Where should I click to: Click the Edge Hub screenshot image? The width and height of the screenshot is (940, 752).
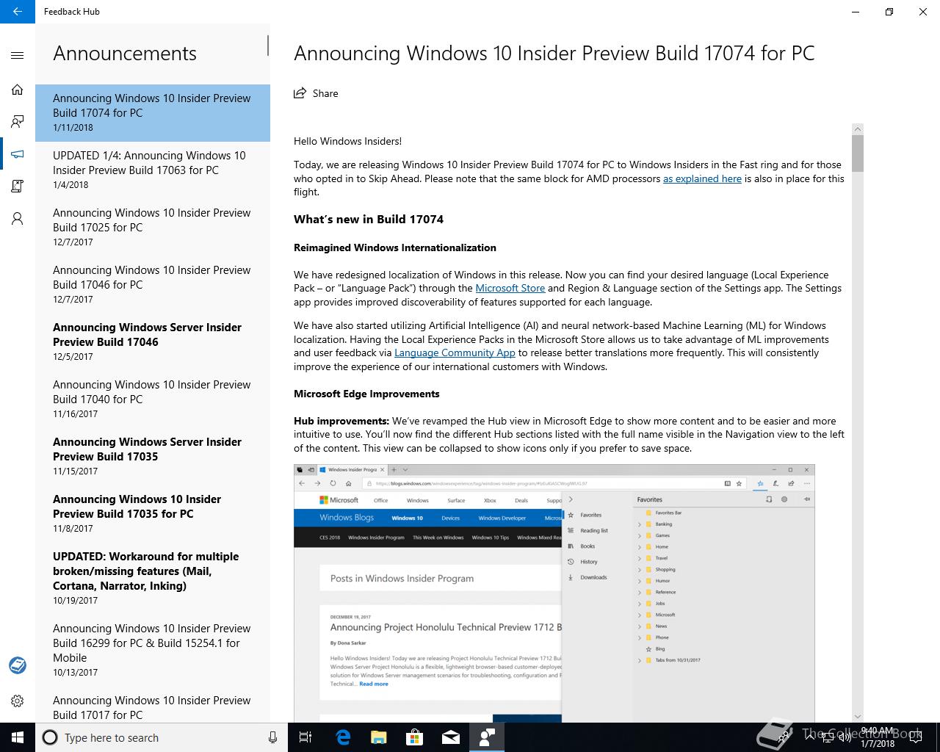point(554,593)
